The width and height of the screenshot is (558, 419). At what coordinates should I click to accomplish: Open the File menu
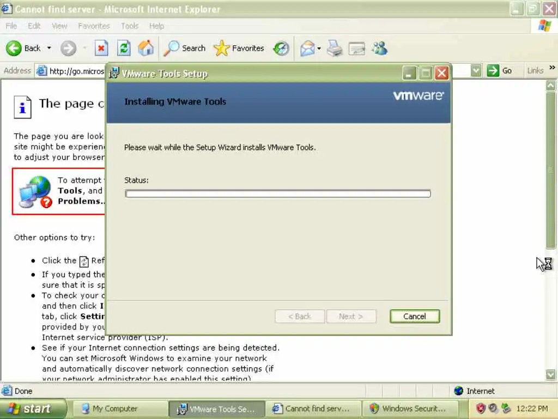pyautogui.click(x=11, y=26)
